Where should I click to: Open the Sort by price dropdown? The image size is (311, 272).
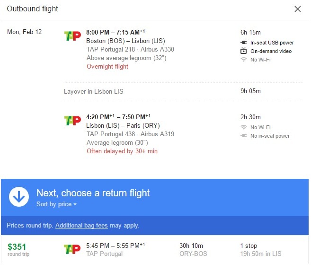56,204
